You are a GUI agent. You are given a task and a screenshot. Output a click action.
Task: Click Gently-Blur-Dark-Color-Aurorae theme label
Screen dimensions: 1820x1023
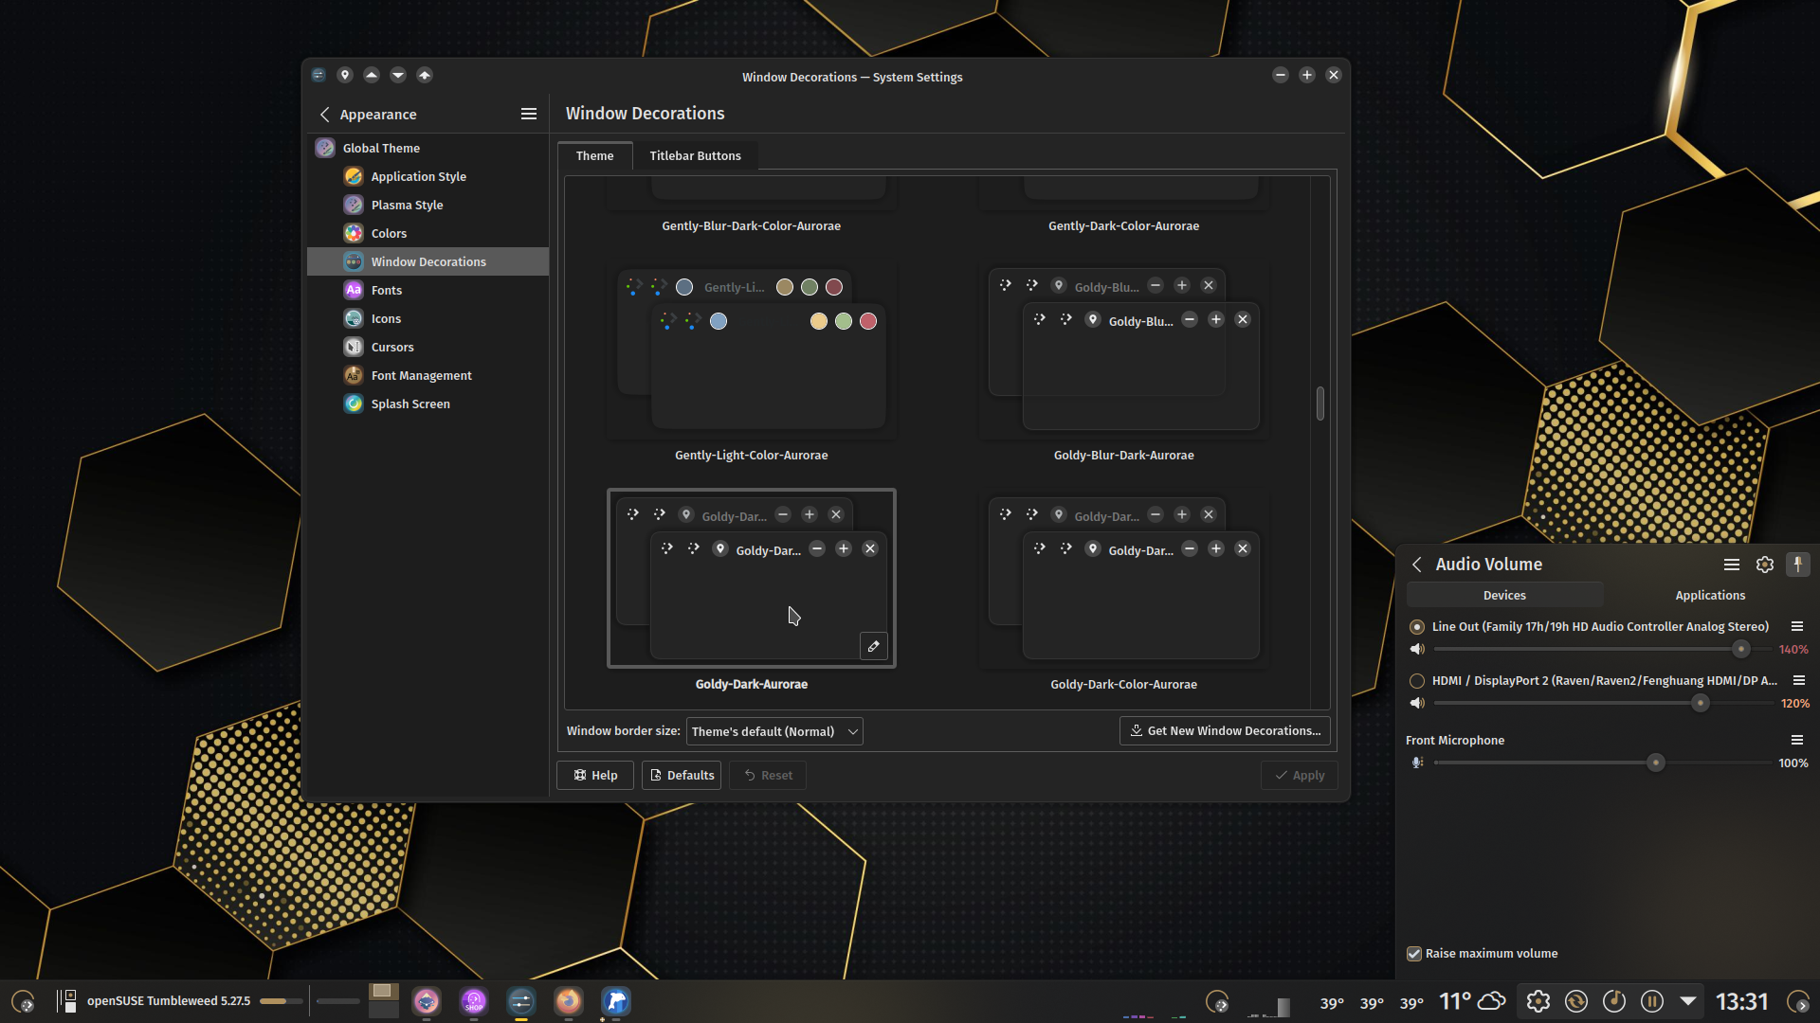752,225
